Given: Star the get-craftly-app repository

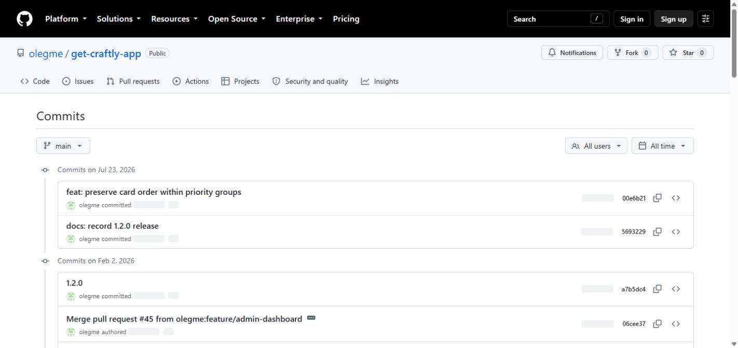Looking at the screenshot, I should coord(688,52).
